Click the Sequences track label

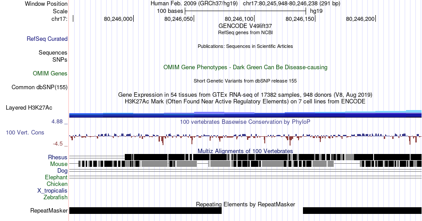click(53, 52)
